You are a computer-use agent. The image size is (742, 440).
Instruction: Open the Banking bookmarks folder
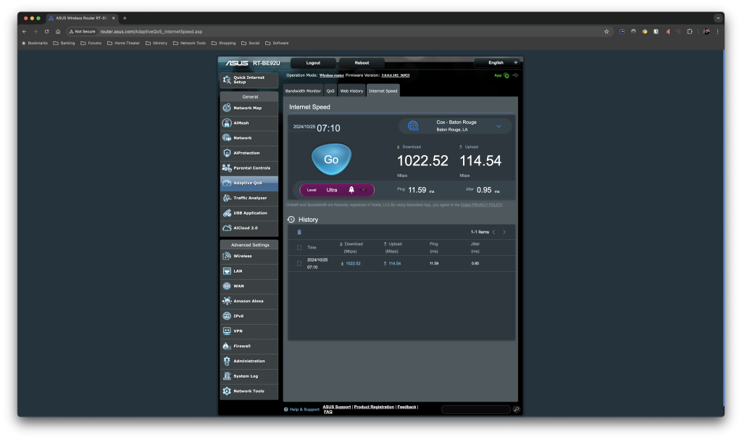click(x=64, y=43)
